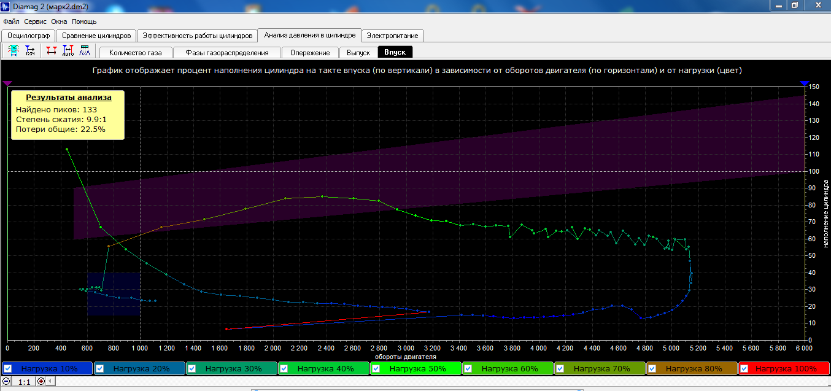Viewport: 831px width, 391px height.
Task: Click the red markers toolbar icon
Action: [52, 52]
